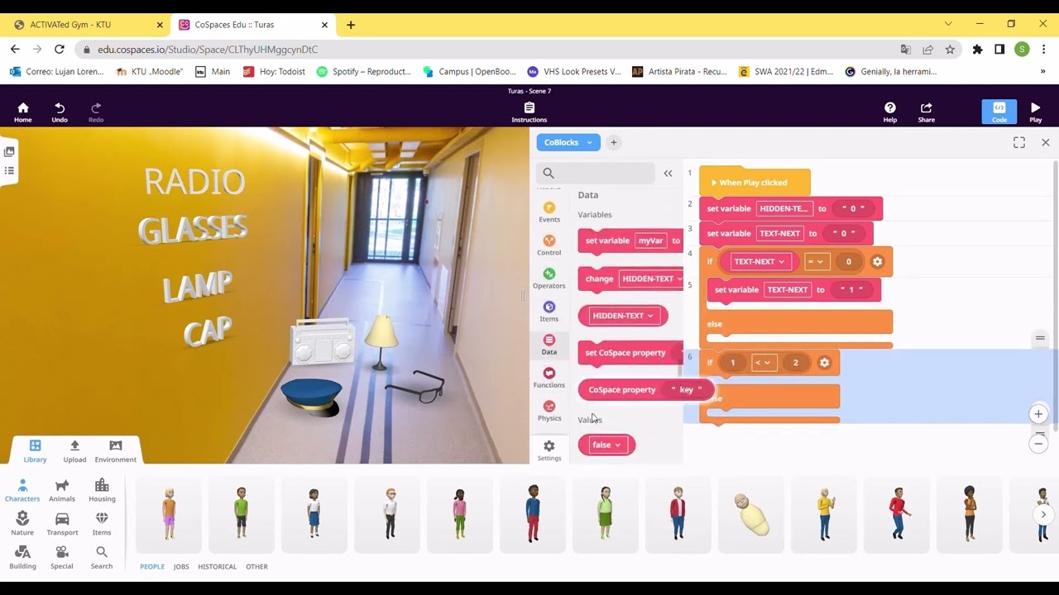The image size is (1059, 595).
Task: Open CoBlocks Settings
Action: (549, 450)
